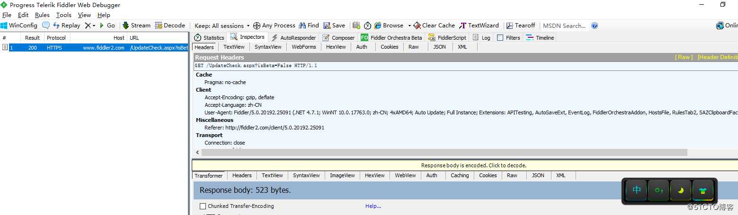Switch to the Statistics tab
Screen dimensions: 738x215
(209, 38)
